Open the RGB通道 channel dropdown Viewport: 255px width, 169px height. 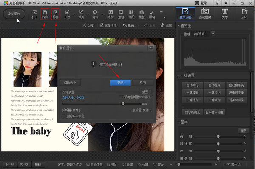(x=213, y=34)
